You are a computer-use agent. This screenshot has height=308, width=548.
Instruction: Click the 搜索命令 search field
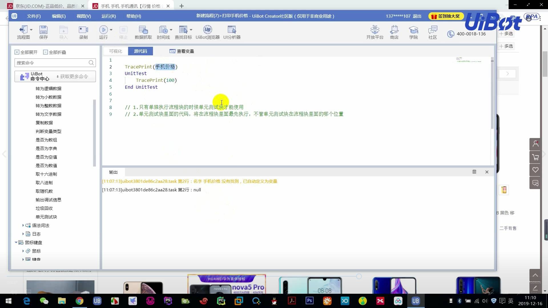point(51,63)
